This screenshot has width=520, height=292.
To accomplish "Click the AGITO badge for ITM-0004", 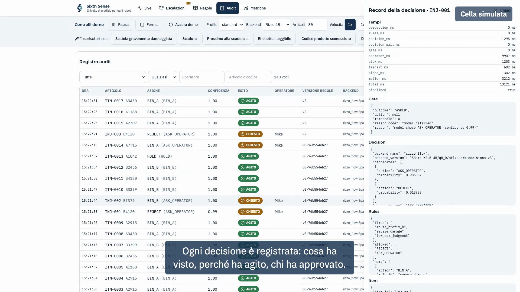I will point(248,278).
